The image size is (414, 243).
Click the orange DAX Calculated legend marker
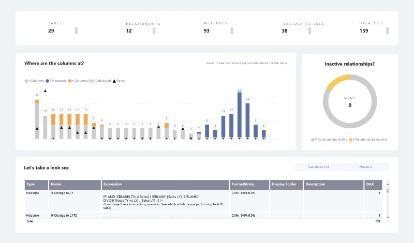tap(70, 81)
